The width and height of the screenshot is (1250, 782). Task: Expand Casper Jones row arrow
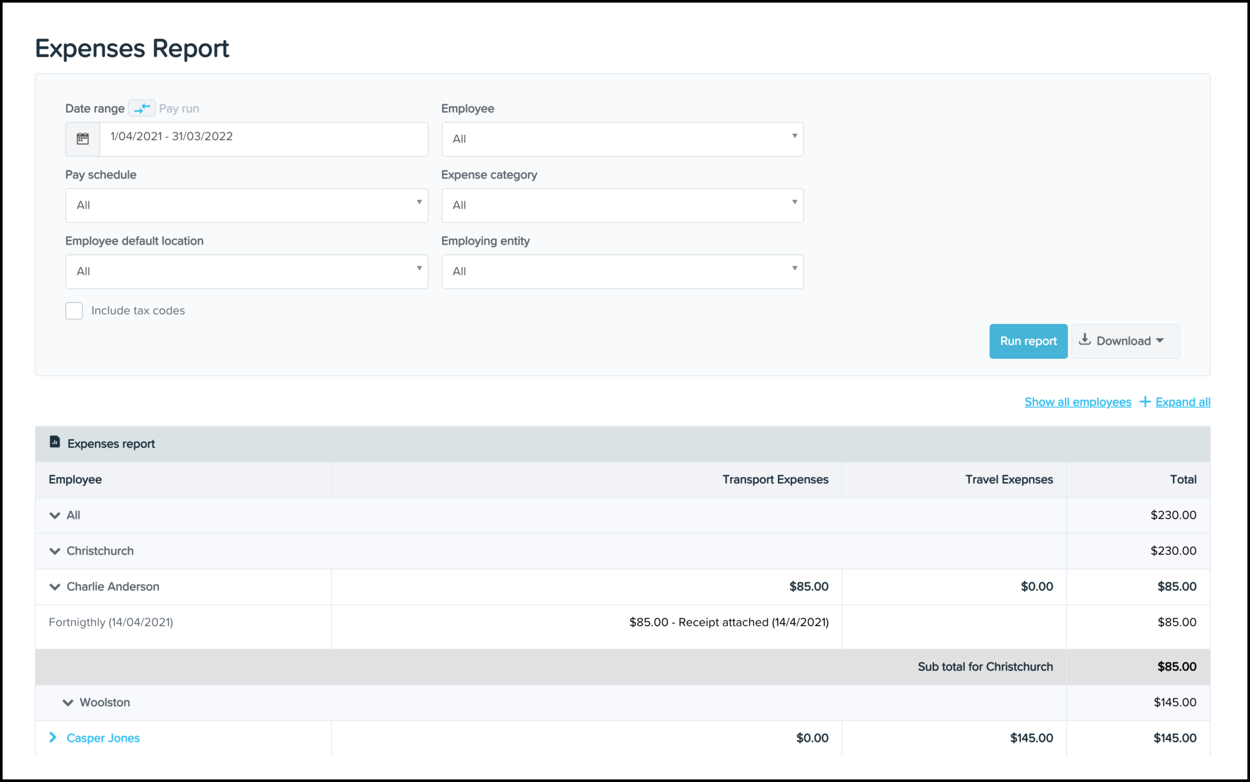point(53,737)
